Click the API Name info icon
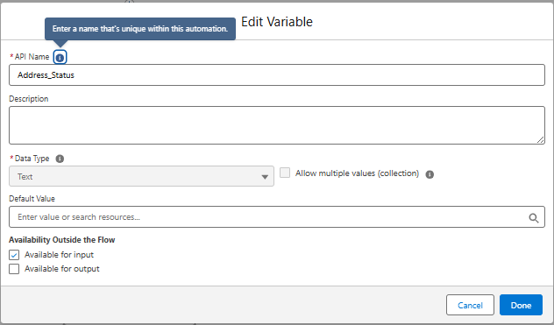The width and height of the screenshot is (554, 325). pos(60,57)
